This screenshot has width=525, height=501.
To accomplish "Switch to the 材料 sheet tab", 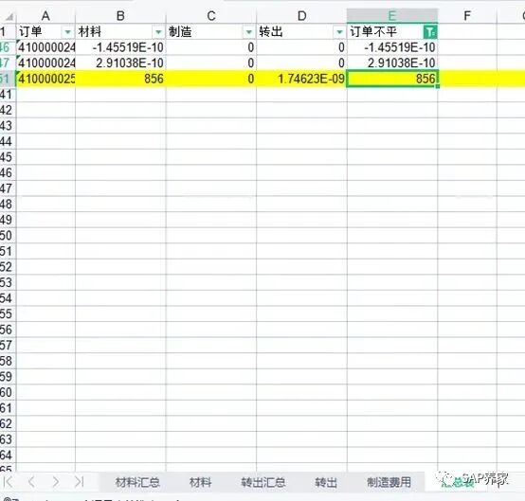I will tap(200, 482).
